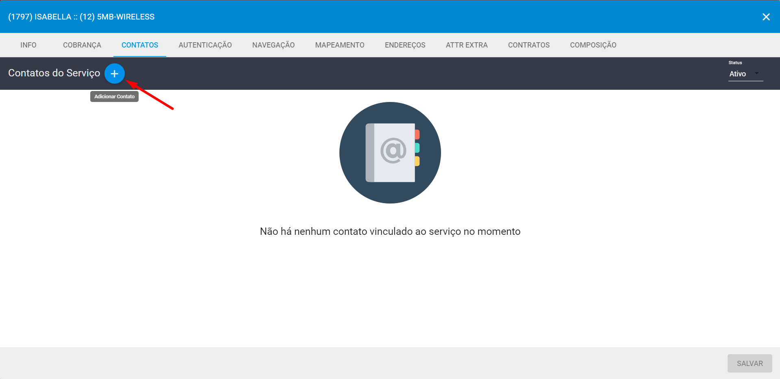Open the COMPOSIÇÃO tab
This screenshot has width=780, height=379.
(593, 45)
